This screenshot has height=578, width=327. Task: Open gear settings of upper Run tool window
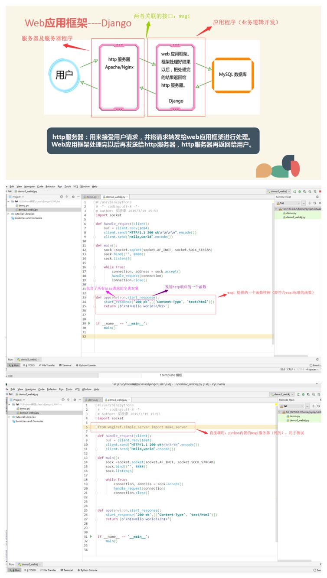(x=317, y=359)
